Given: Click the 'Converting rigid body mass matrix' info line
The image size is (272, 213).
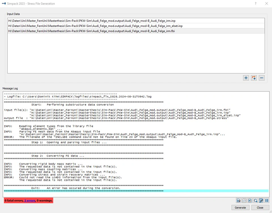Looking at the screenshot, I should (43, 164).
